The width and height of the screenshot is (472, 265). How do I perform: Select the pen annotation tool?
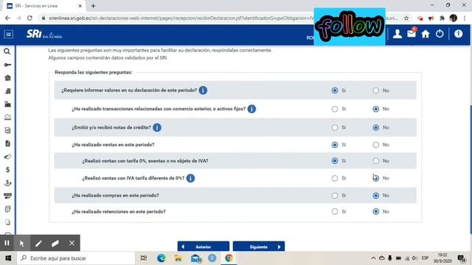click(x=38, y=243)
